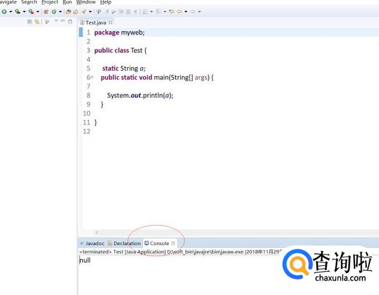This screenshot has height=295, width=379.
Task: Maximize the left explorer panel
Action: (x=70, y=22)
